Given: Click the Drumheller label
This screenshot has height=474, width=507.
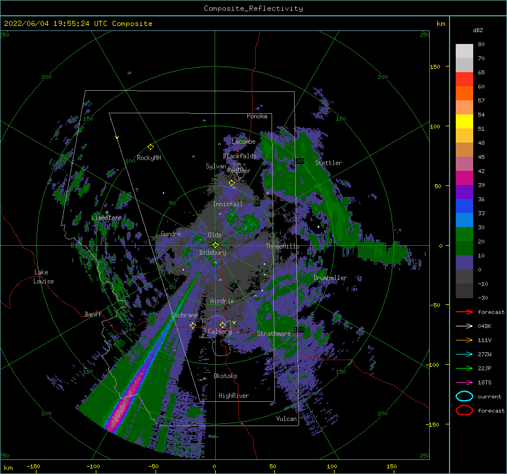Looking at the screenshot, I should coord(330,278).
